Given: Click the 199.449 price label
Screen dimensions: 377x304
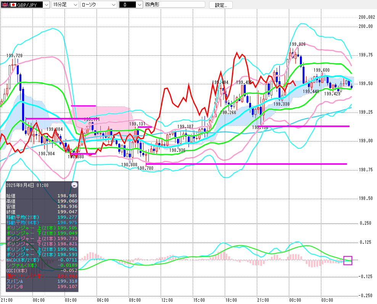Looking at the screenshot, I should 311,92.
